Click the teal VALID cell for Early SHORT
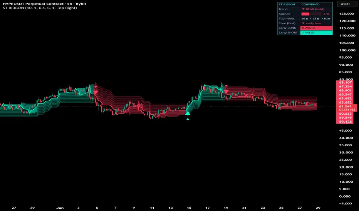This screenshot has height=211, width=359. [316, 33]
